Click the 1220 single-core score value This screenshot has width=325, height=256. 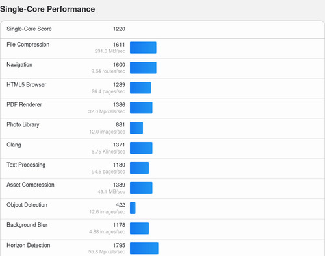(x=119, y=29)
